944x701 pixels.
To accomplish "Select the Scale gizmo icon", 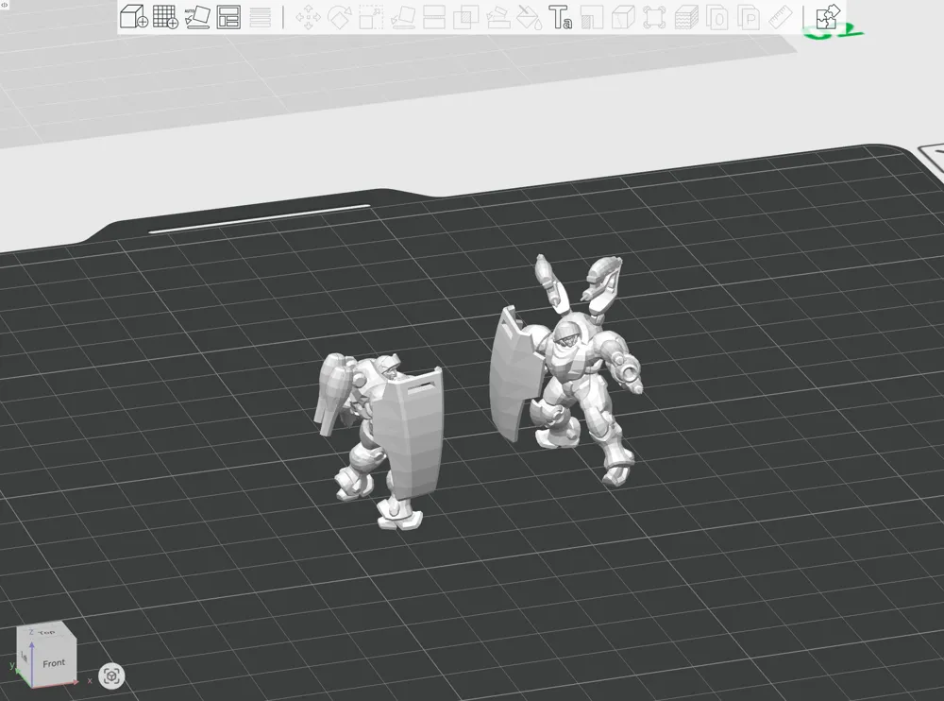I will point(371,18).
